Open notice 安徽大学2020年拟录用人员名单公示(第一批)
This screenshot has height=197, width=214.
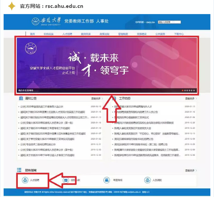(x=47, y=123)
